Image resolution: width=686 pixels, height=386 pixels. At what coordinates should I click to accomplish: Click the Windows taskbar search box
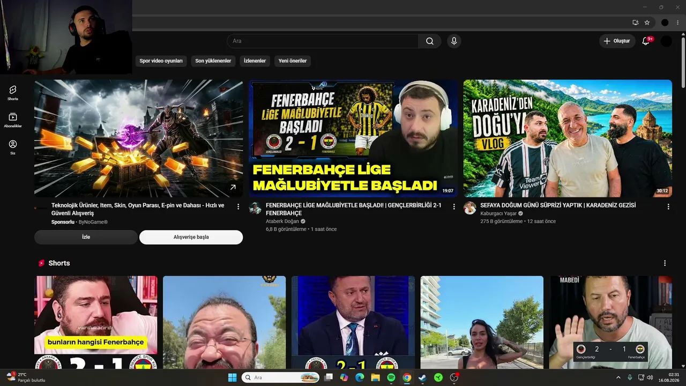pos(281,377)
